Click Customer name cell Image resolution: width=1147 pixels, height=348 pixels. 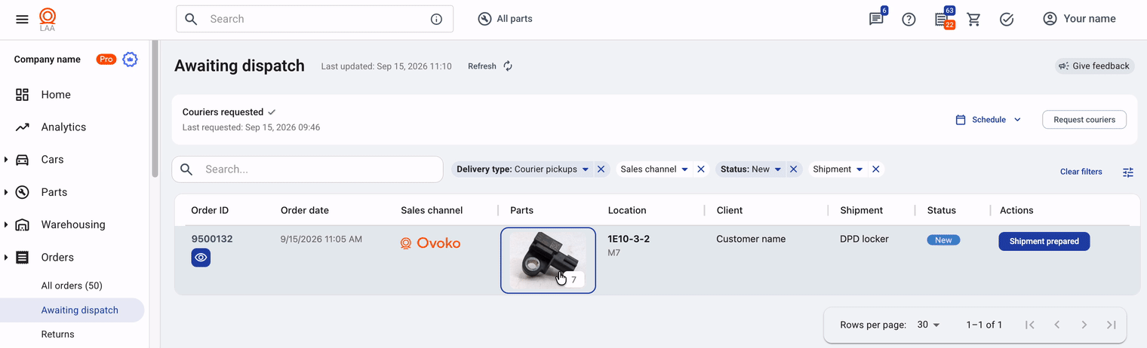751,239
